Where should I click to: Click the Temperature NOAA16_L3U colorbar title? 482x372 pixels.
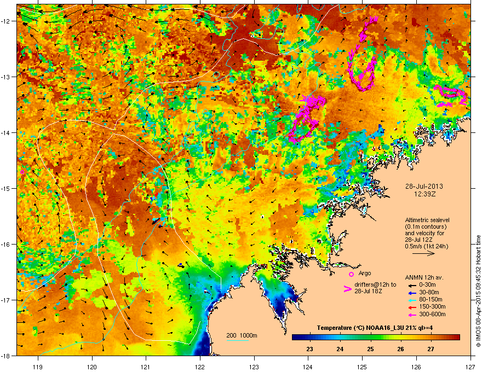tap(375, 328)
